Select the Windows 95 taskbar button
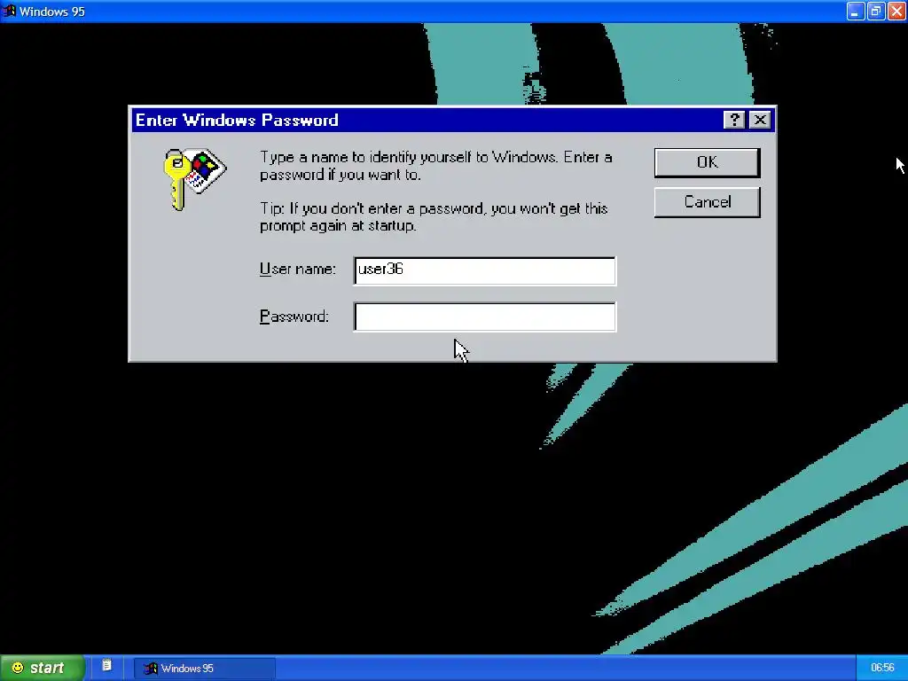 (x=204, y=668)
